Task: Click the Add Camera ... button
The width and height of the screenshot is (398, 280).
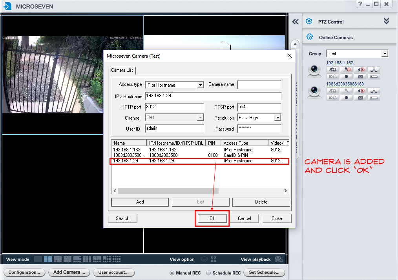Action: click(69, 273)
